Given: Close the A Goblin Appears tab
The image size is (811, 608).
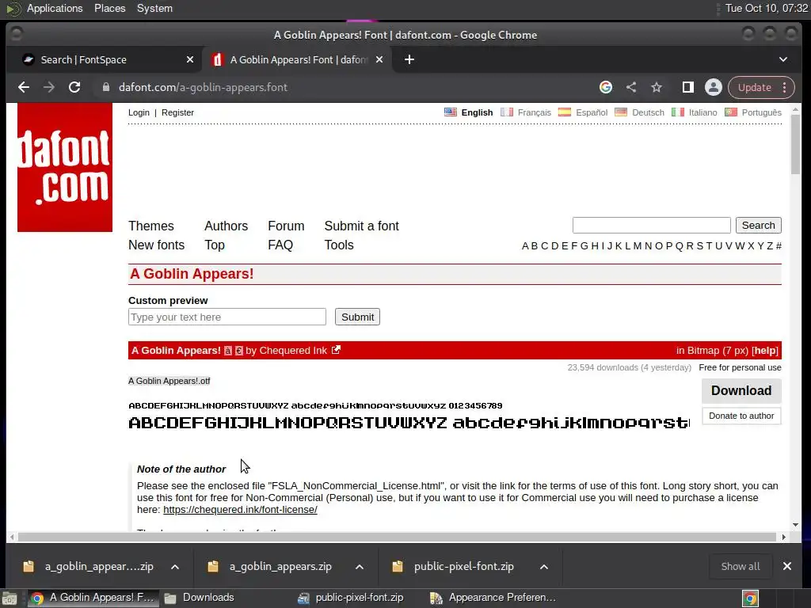Looking at the screenshot, I should [x=379, y=59].
